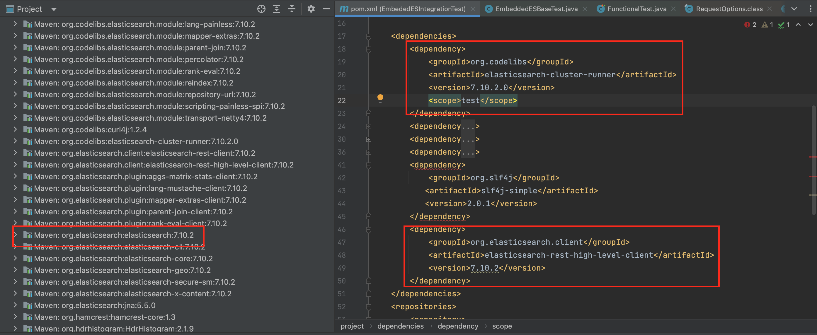Click the previous highlighted error arrow
The height and width of the screenshot is (335, 817).
pos(798,24)
